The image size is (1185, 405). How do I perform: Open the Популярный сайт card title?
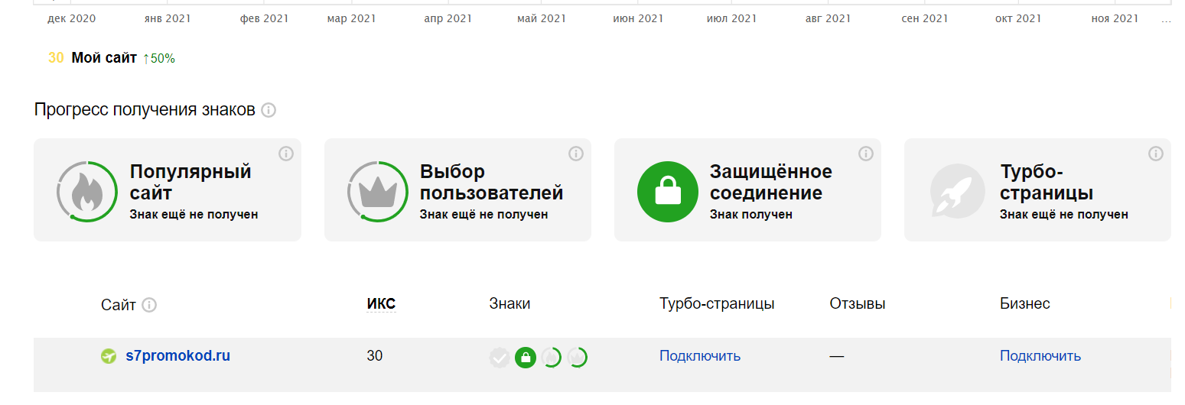pos(190,182)
